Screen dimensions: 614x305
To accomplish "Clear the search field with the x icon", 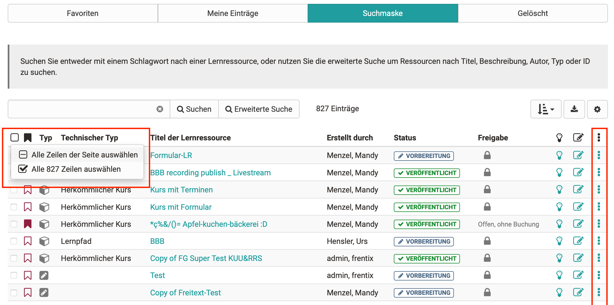I will (160, 109).
